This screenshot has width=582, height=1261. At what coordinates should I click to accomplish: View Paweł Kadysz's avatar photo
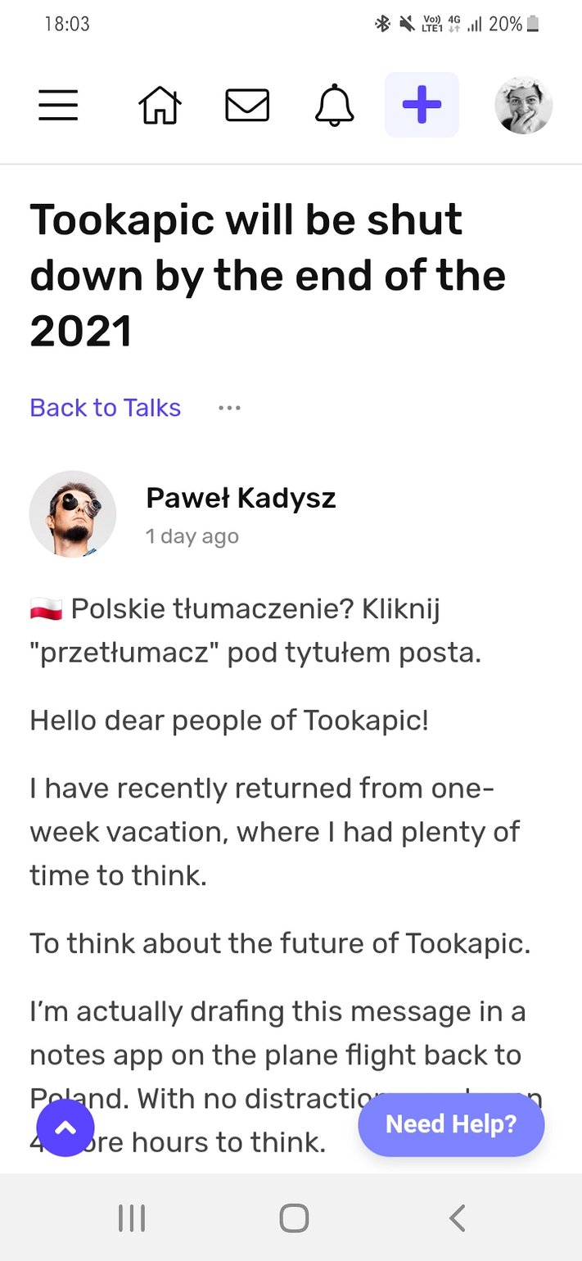(x=73, y=514)
